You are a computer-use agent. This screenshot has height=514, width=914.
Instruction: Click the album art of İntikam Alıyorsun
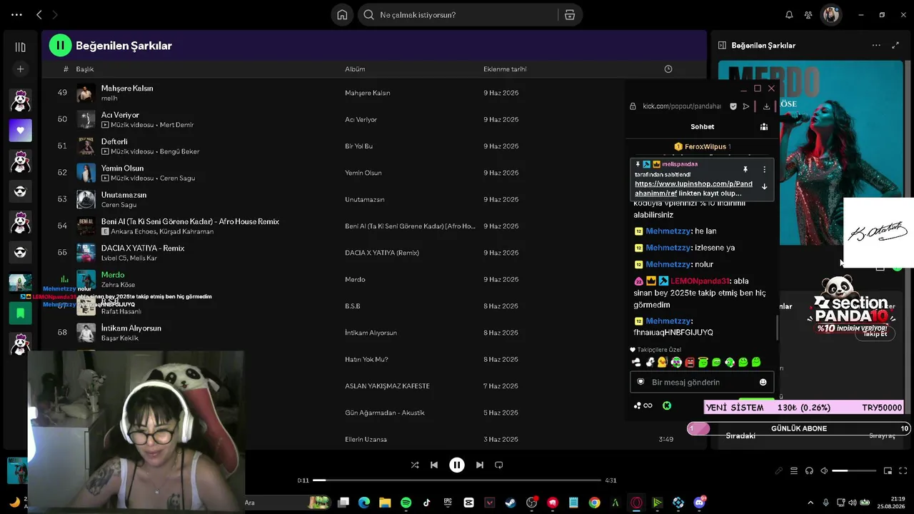point(86,333)
